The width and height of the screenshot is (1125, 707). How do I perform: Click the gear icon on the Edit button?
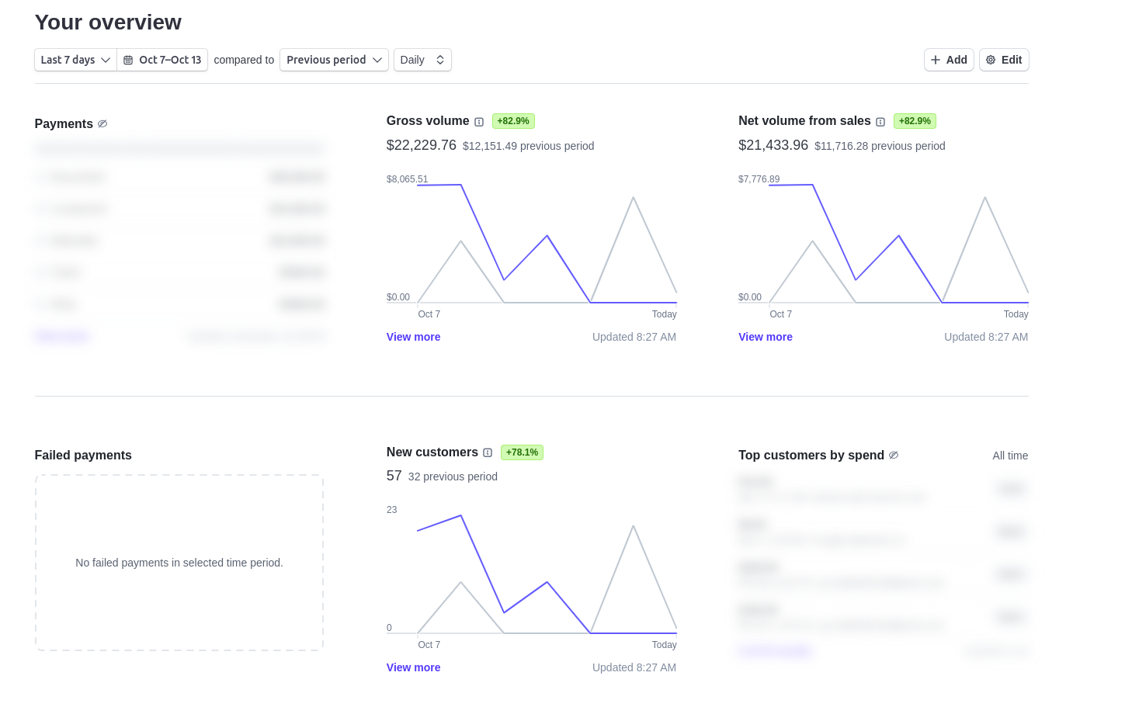click(991, 60)
